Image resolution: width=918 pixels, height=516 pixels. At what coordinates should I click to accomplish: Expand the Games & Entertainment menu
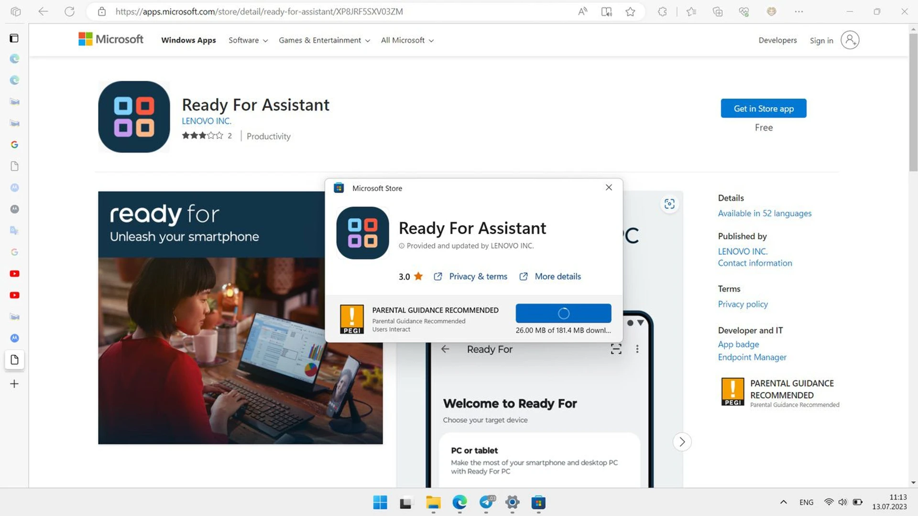point(324,40)
